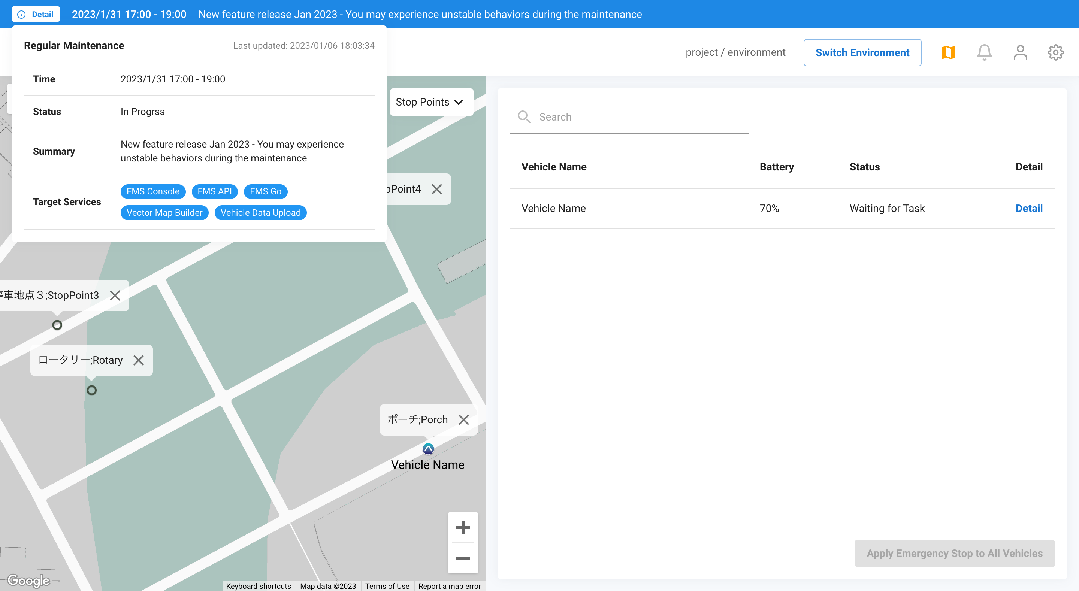
Task: Dismiss the StopPoint4 label on the map
Action: click(437, 189)
